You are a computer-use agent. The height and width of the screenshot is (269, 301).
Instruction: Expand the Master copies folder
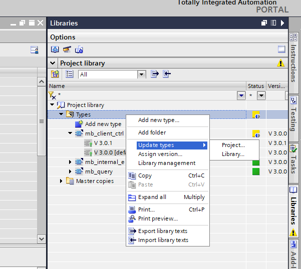62,181
